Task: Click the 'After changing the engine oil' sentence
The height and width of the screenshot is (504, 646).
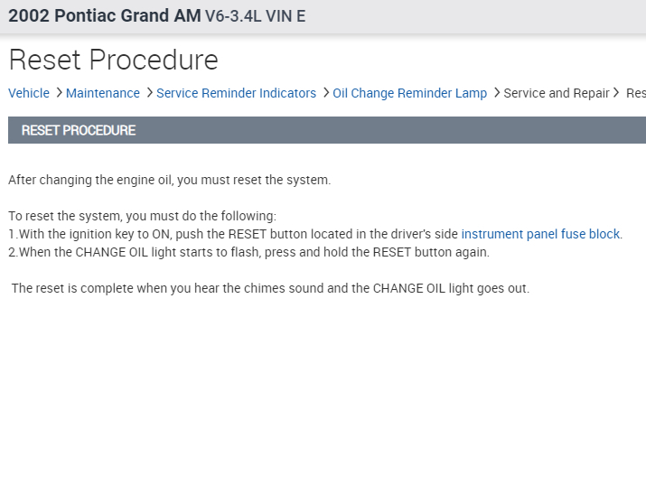Action: tap(170, 180)
